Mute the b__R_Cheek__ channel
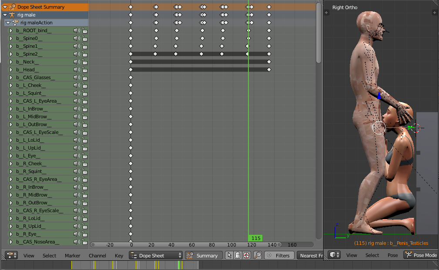This screenshot has height=270, width=439. tap(77, 163)
